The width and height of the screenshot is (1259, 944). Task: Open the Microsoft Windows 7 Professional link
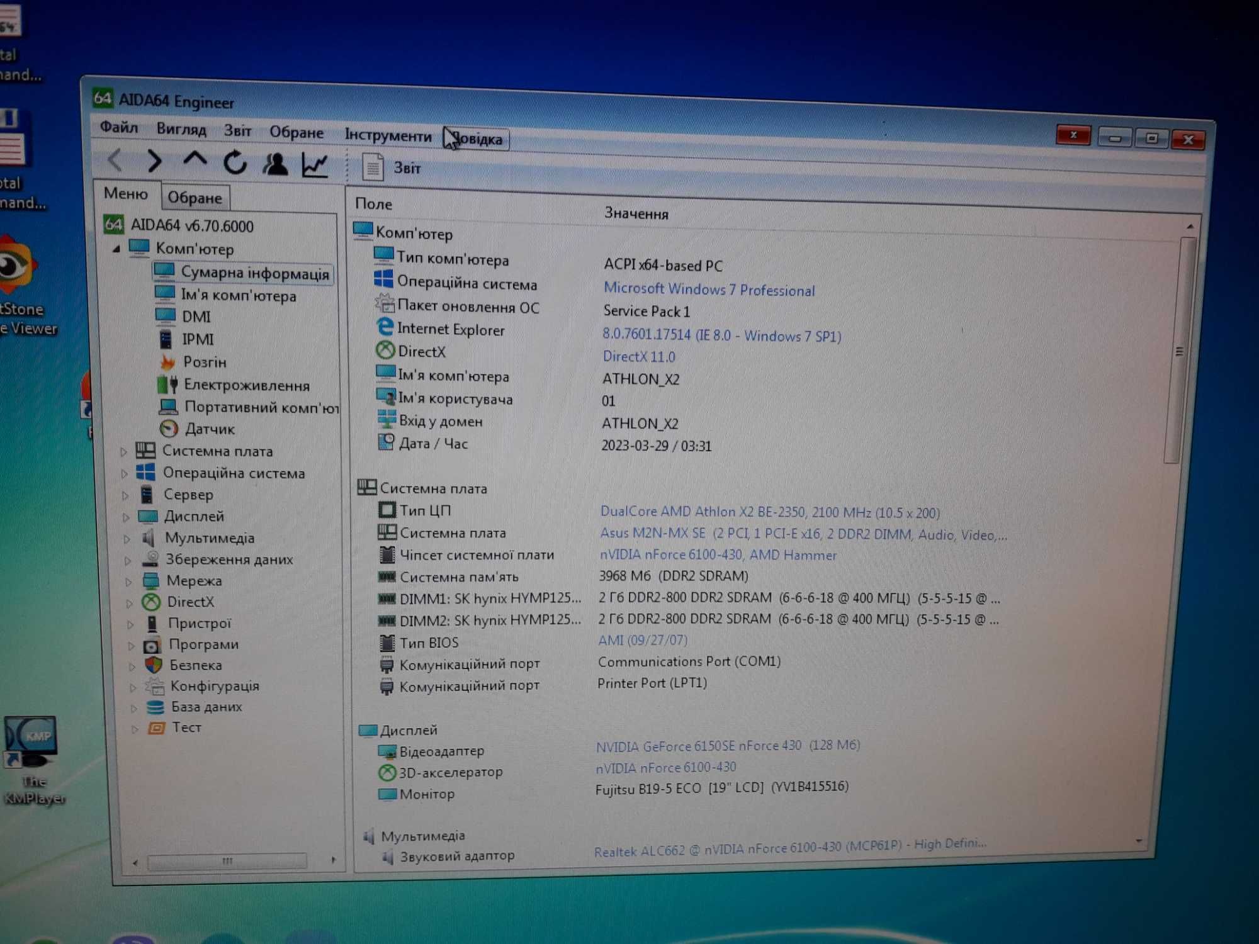pos(709,289)
